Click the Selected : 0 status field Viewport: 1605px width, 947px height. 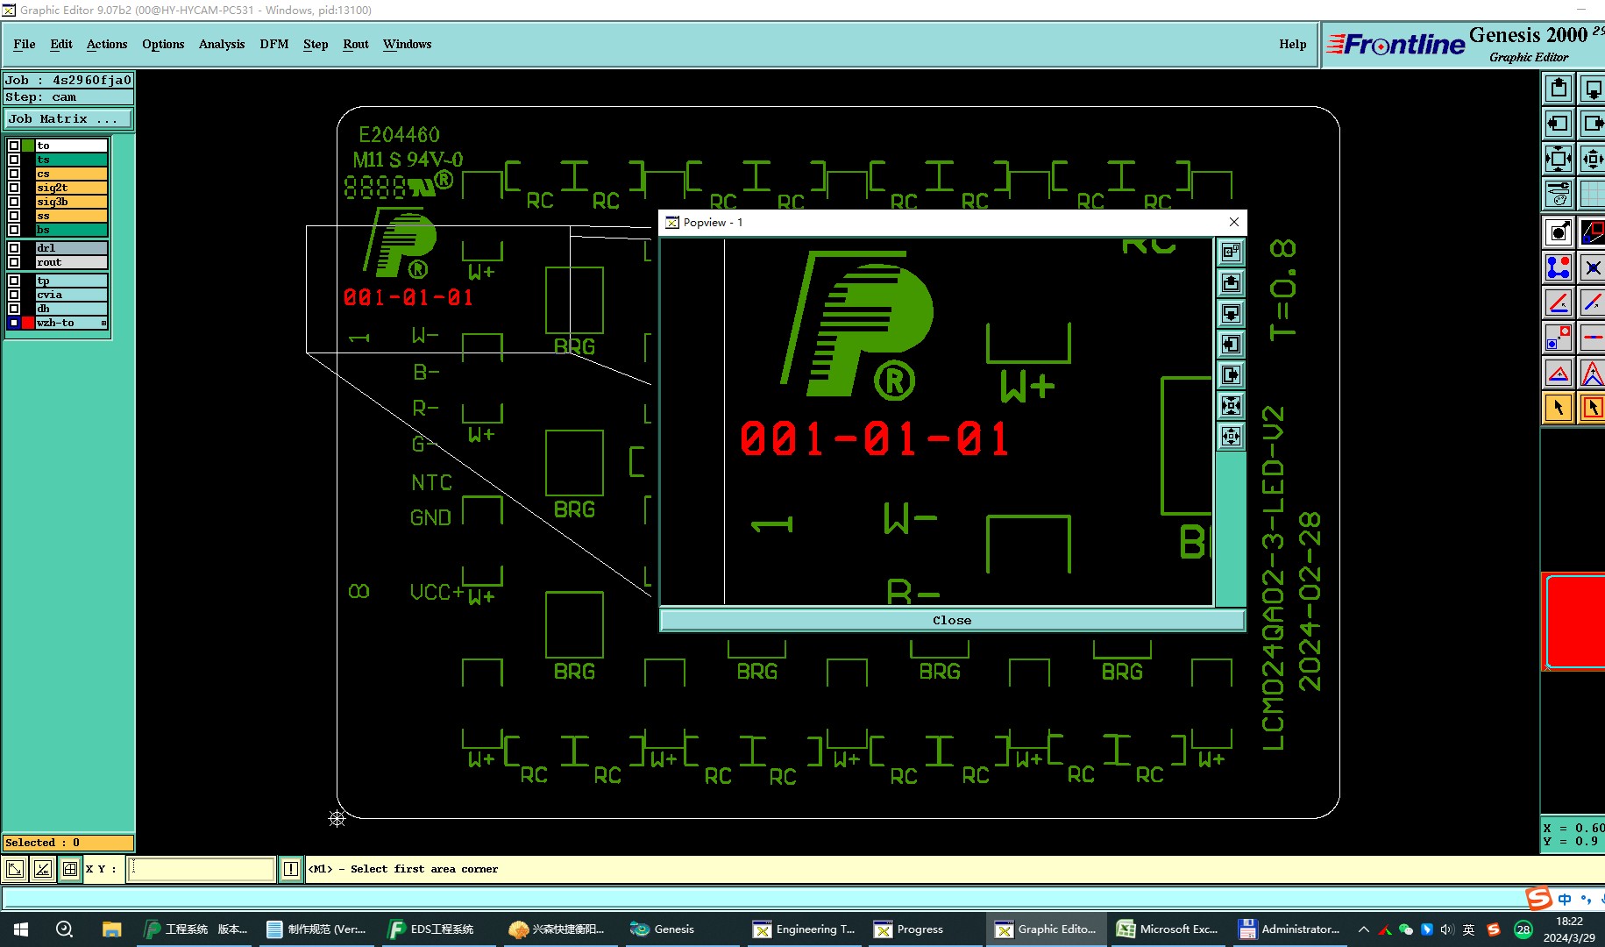68,843
